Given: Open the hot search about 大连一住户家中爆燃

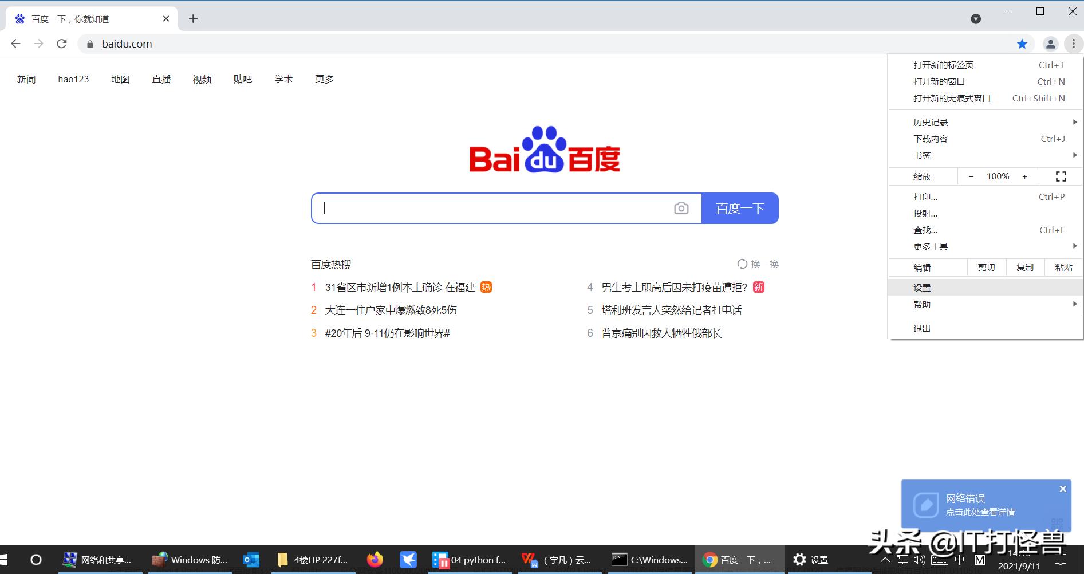Looking at the screenshot, I should (390, 310).
